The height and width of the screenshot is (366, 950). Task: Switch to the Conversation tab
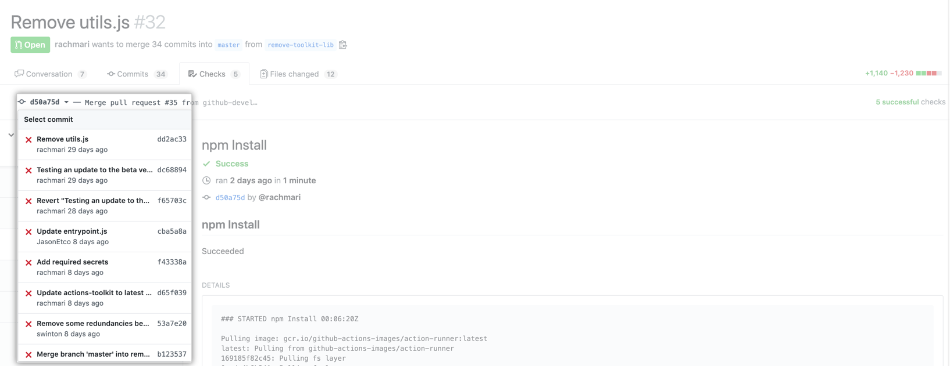click(x=50, y=74)
